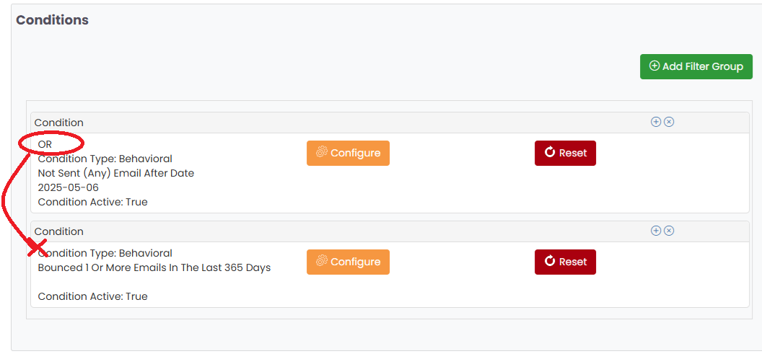Click first condition's "Condition Active: True" text
Image resolution: width=762 pixels, height=359 pixels.
click(x=93, y=202)
